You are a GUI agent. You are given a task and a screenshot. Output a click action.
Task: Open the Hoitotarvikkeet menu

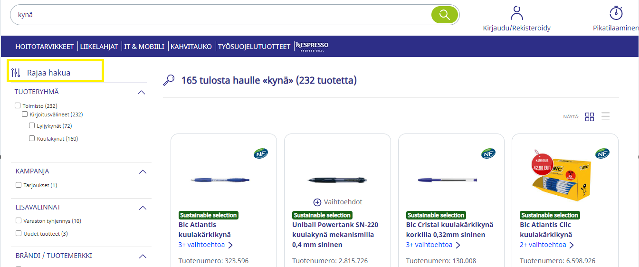point(45,47)
